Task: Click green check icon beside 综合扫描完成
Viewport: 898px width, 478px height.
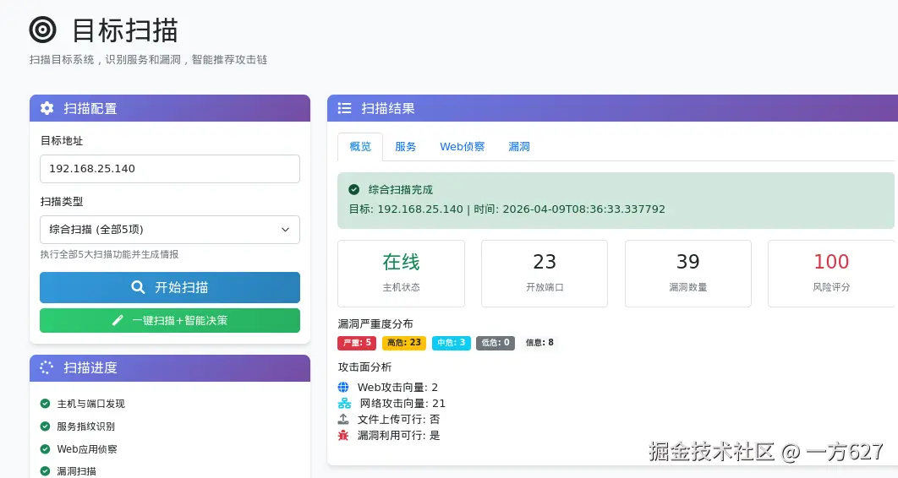Action: point(354,189)
